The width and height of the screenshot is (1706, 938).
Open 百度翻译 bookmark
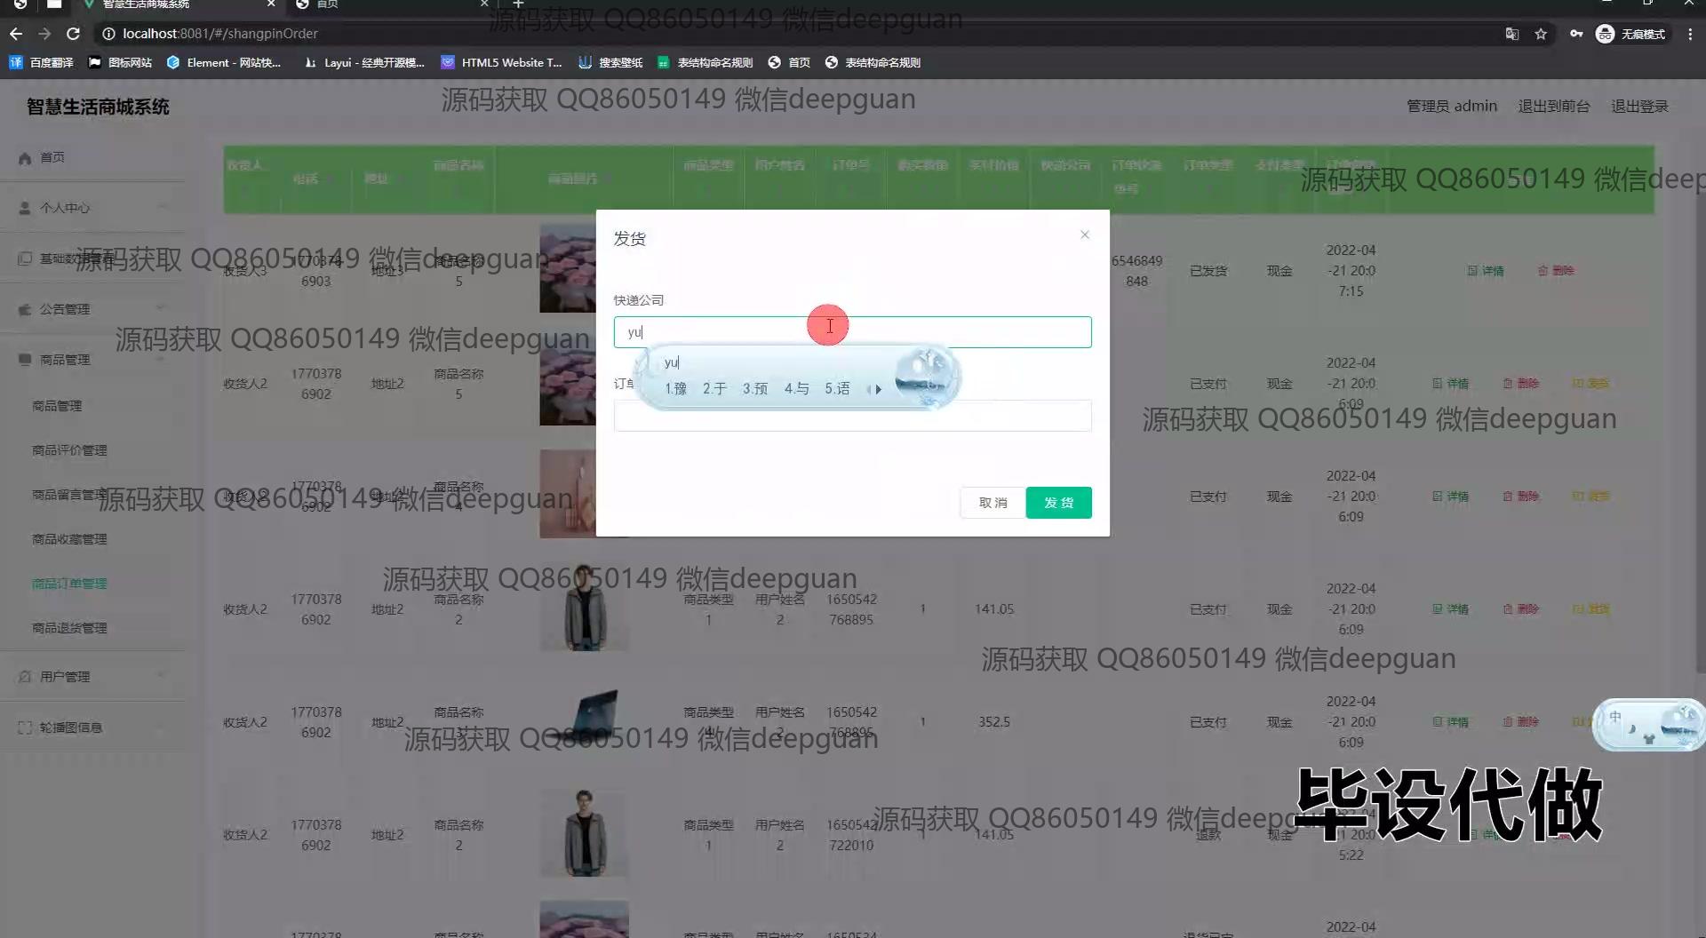click(x=42, y=62)
